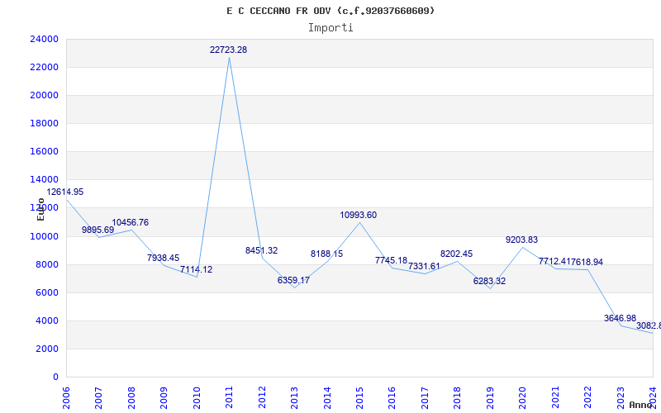This screenshot has width=661, height=413.
Task: Click the x-axis year 2017
Action: point(425,397)
